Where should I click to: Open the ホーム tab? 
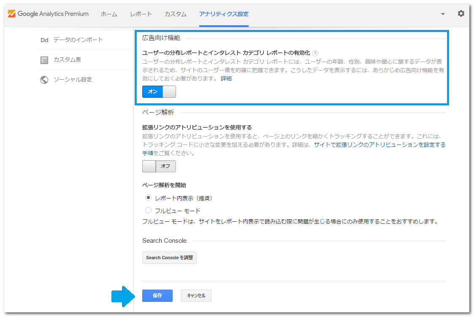pyautogui.click(x=109, y=14)
